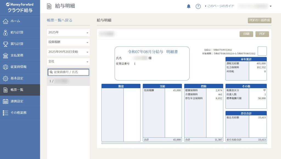The width and height of the screenshot is (281, 159).
Task: Open the 役員報酬 type dropdown
Action: 68,42
